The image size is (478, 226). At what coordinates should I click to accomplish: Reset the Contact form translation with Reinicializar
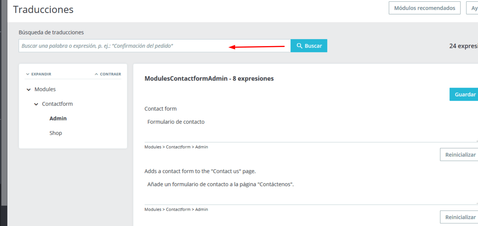459,154
